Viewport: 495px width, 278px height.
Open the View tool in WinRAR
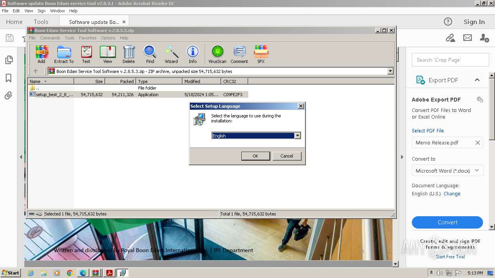click(x=108, y=54)
